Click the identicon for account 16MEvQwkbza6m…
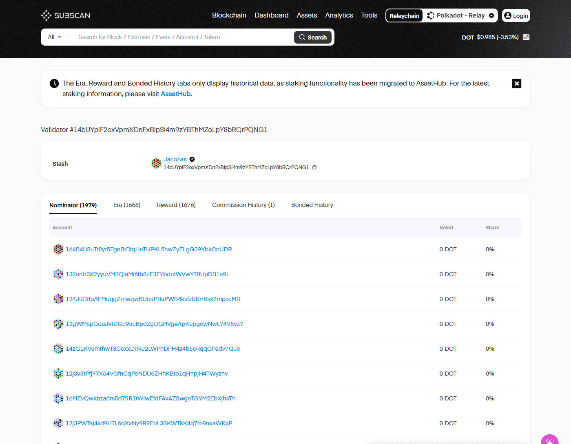571x444 pixels. pyautogui.click(x=58, y=398)
